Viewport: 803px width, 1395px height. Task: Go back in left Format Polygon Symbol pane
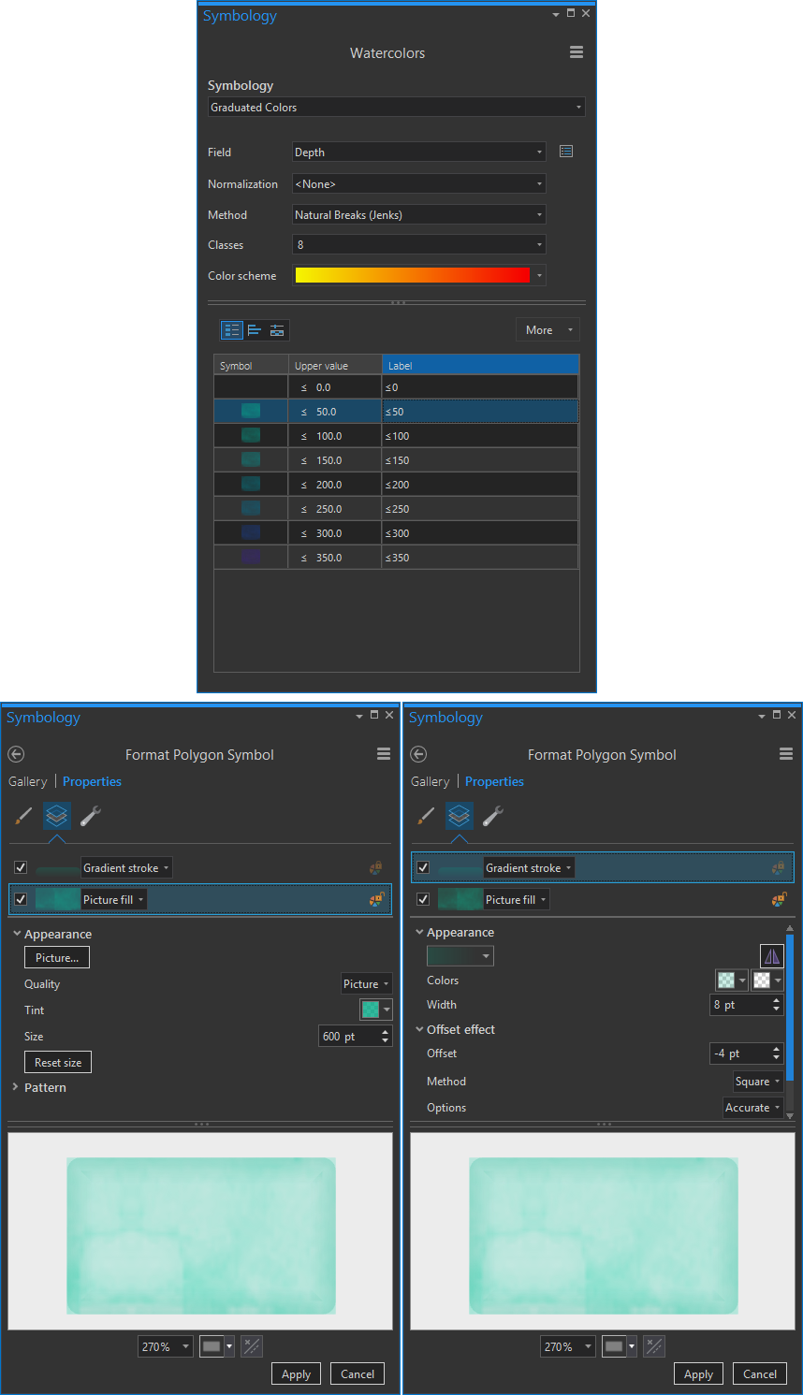point(16,754)
